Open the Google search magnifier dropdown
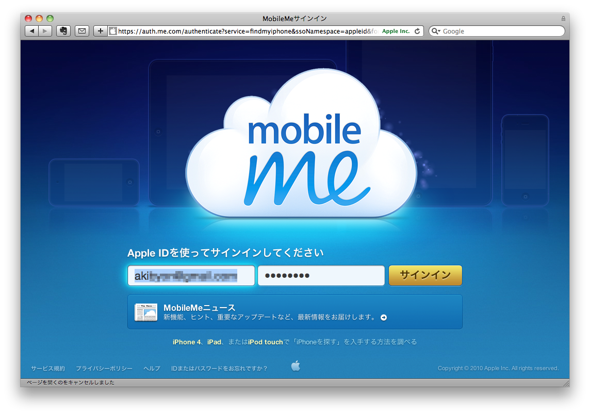The width and height of the screenshot is (590, 413). pyautogui.click(x=436, y=31)
